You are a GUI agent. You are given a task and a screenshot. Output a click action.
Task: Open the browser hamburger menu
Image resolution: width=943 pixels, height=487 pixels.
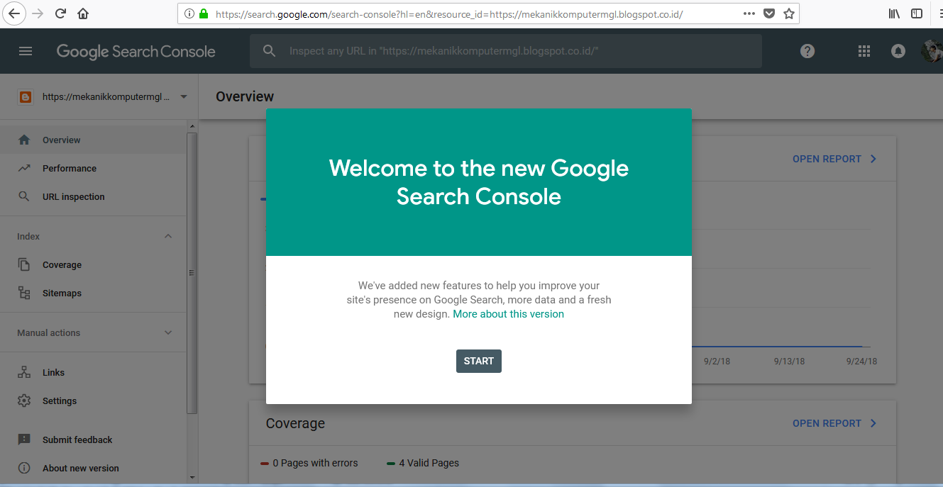939,13
